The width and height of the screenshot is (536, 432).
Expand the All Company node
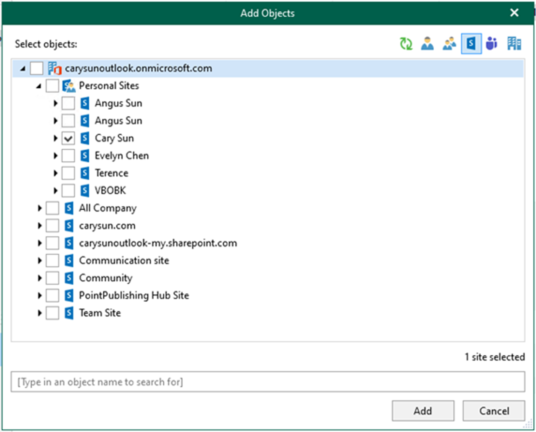tap(40, 208)
